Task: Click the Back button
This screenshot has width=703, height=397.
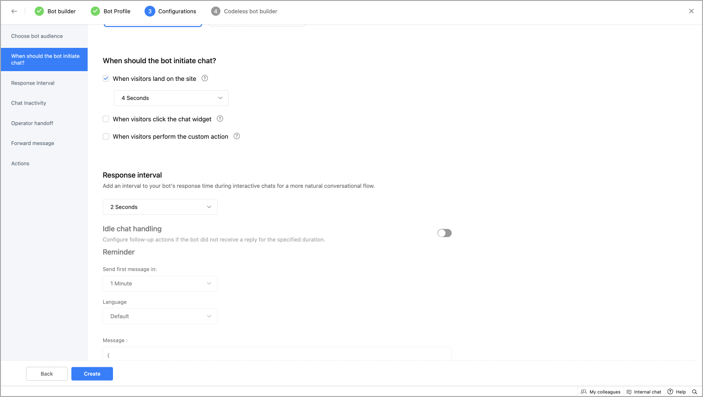Action: (x=47, y=374)
